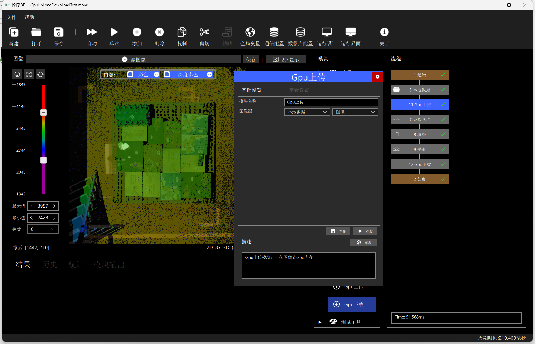This screenshot has width=535, height=344.
Task: Click the image info circle icon
Action: (17, 75)
